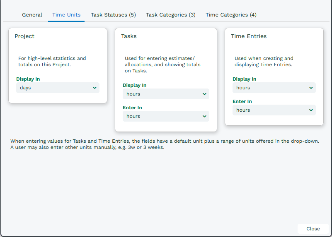
Task: Click the Project Display In label
Action: [28, 79]
